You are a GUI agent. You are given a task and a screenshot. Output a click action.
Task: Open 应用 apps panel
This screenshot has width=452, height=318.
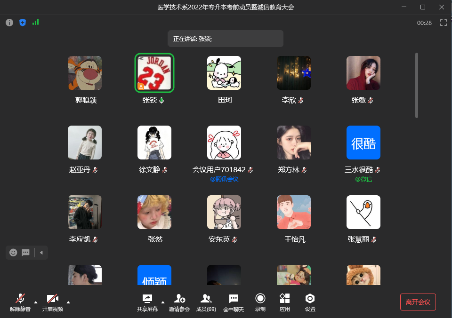pos(284,302)
